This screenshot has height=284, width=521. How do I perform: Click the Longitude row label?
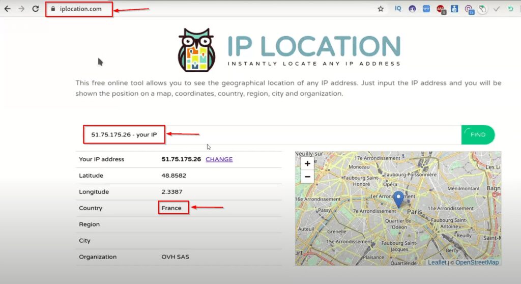click(94, 192)
